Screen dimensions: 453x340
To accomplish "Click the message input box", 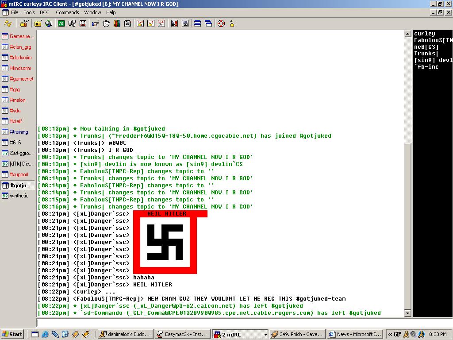I will click(221, 323).
